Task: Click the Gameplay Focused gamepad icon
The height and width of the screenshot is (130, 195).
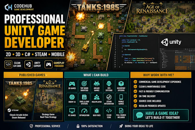Action: [48, 65]
